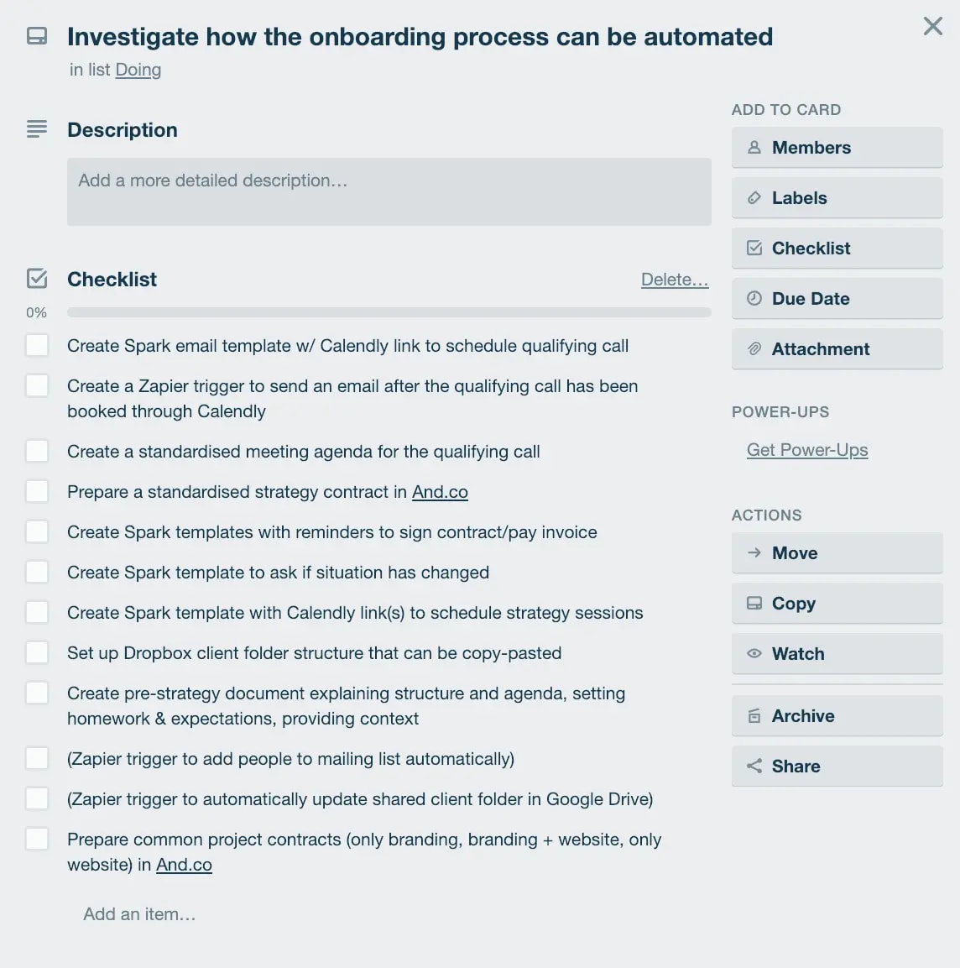Click the Due Date clock icon
The height and width of the screenshot is (968, 960).
point(755,298)
